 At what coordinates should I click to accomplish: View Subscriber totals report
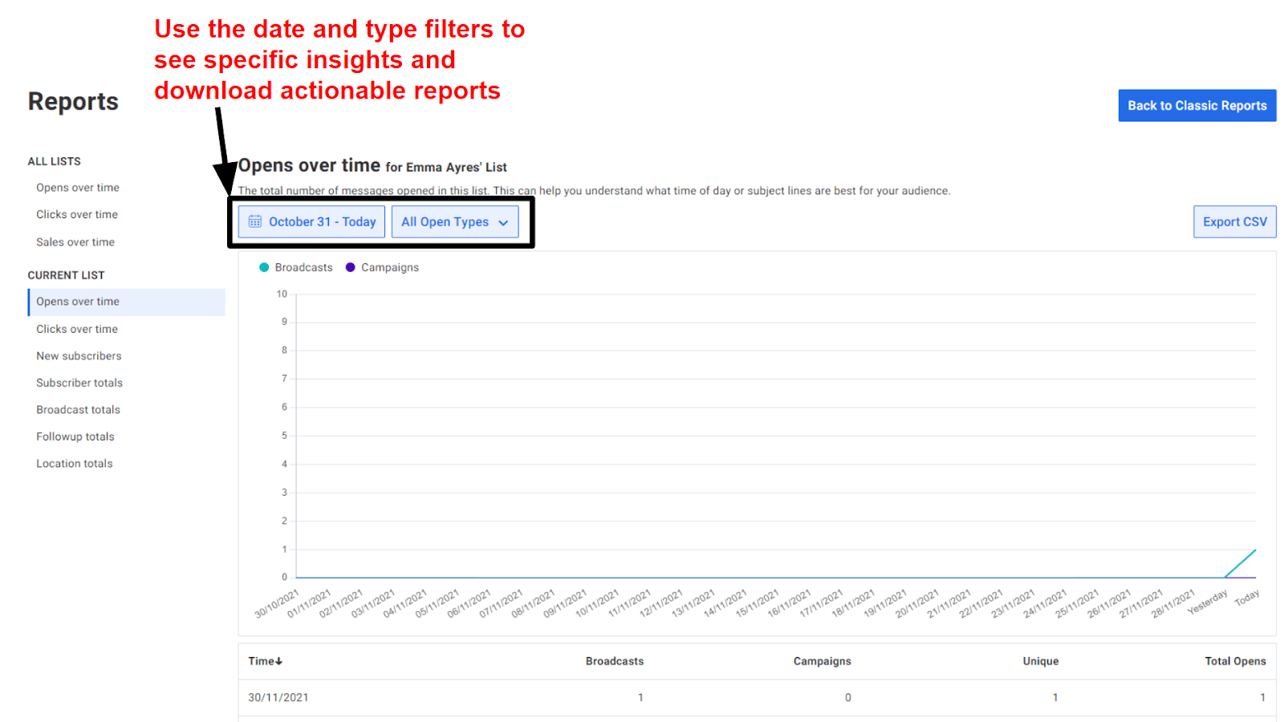[x=79, y=383]
